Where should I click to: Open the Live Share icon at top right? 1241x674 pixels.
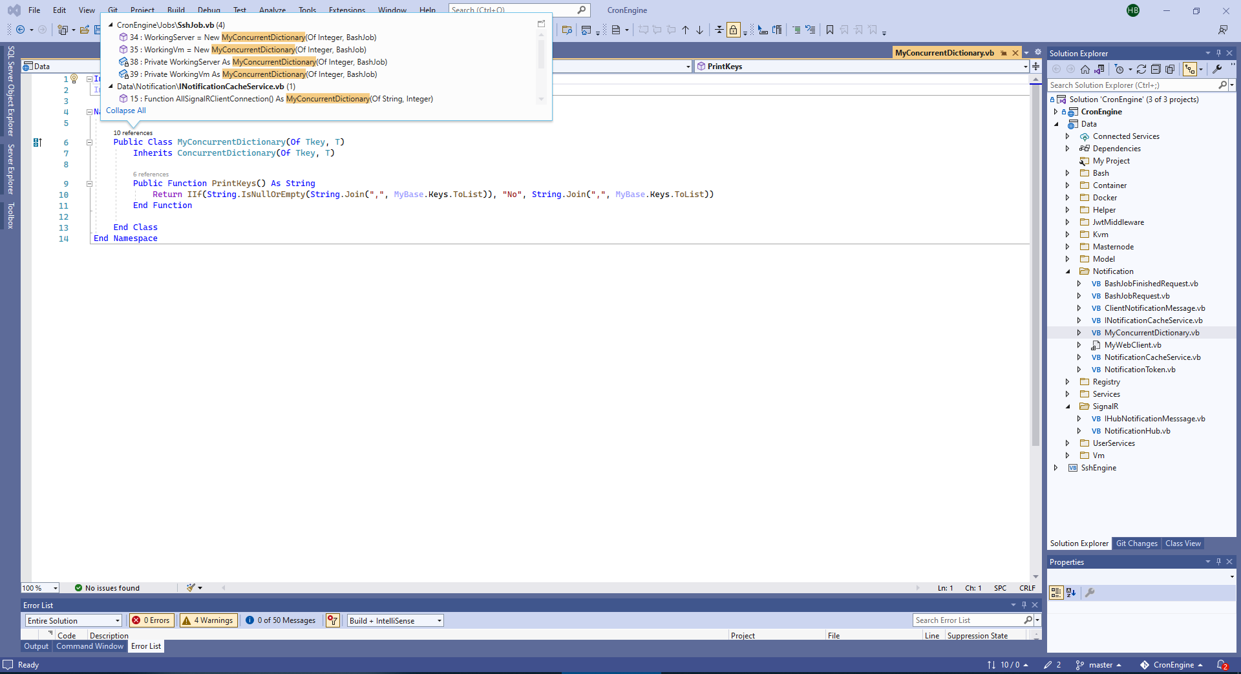[1223, 30]
